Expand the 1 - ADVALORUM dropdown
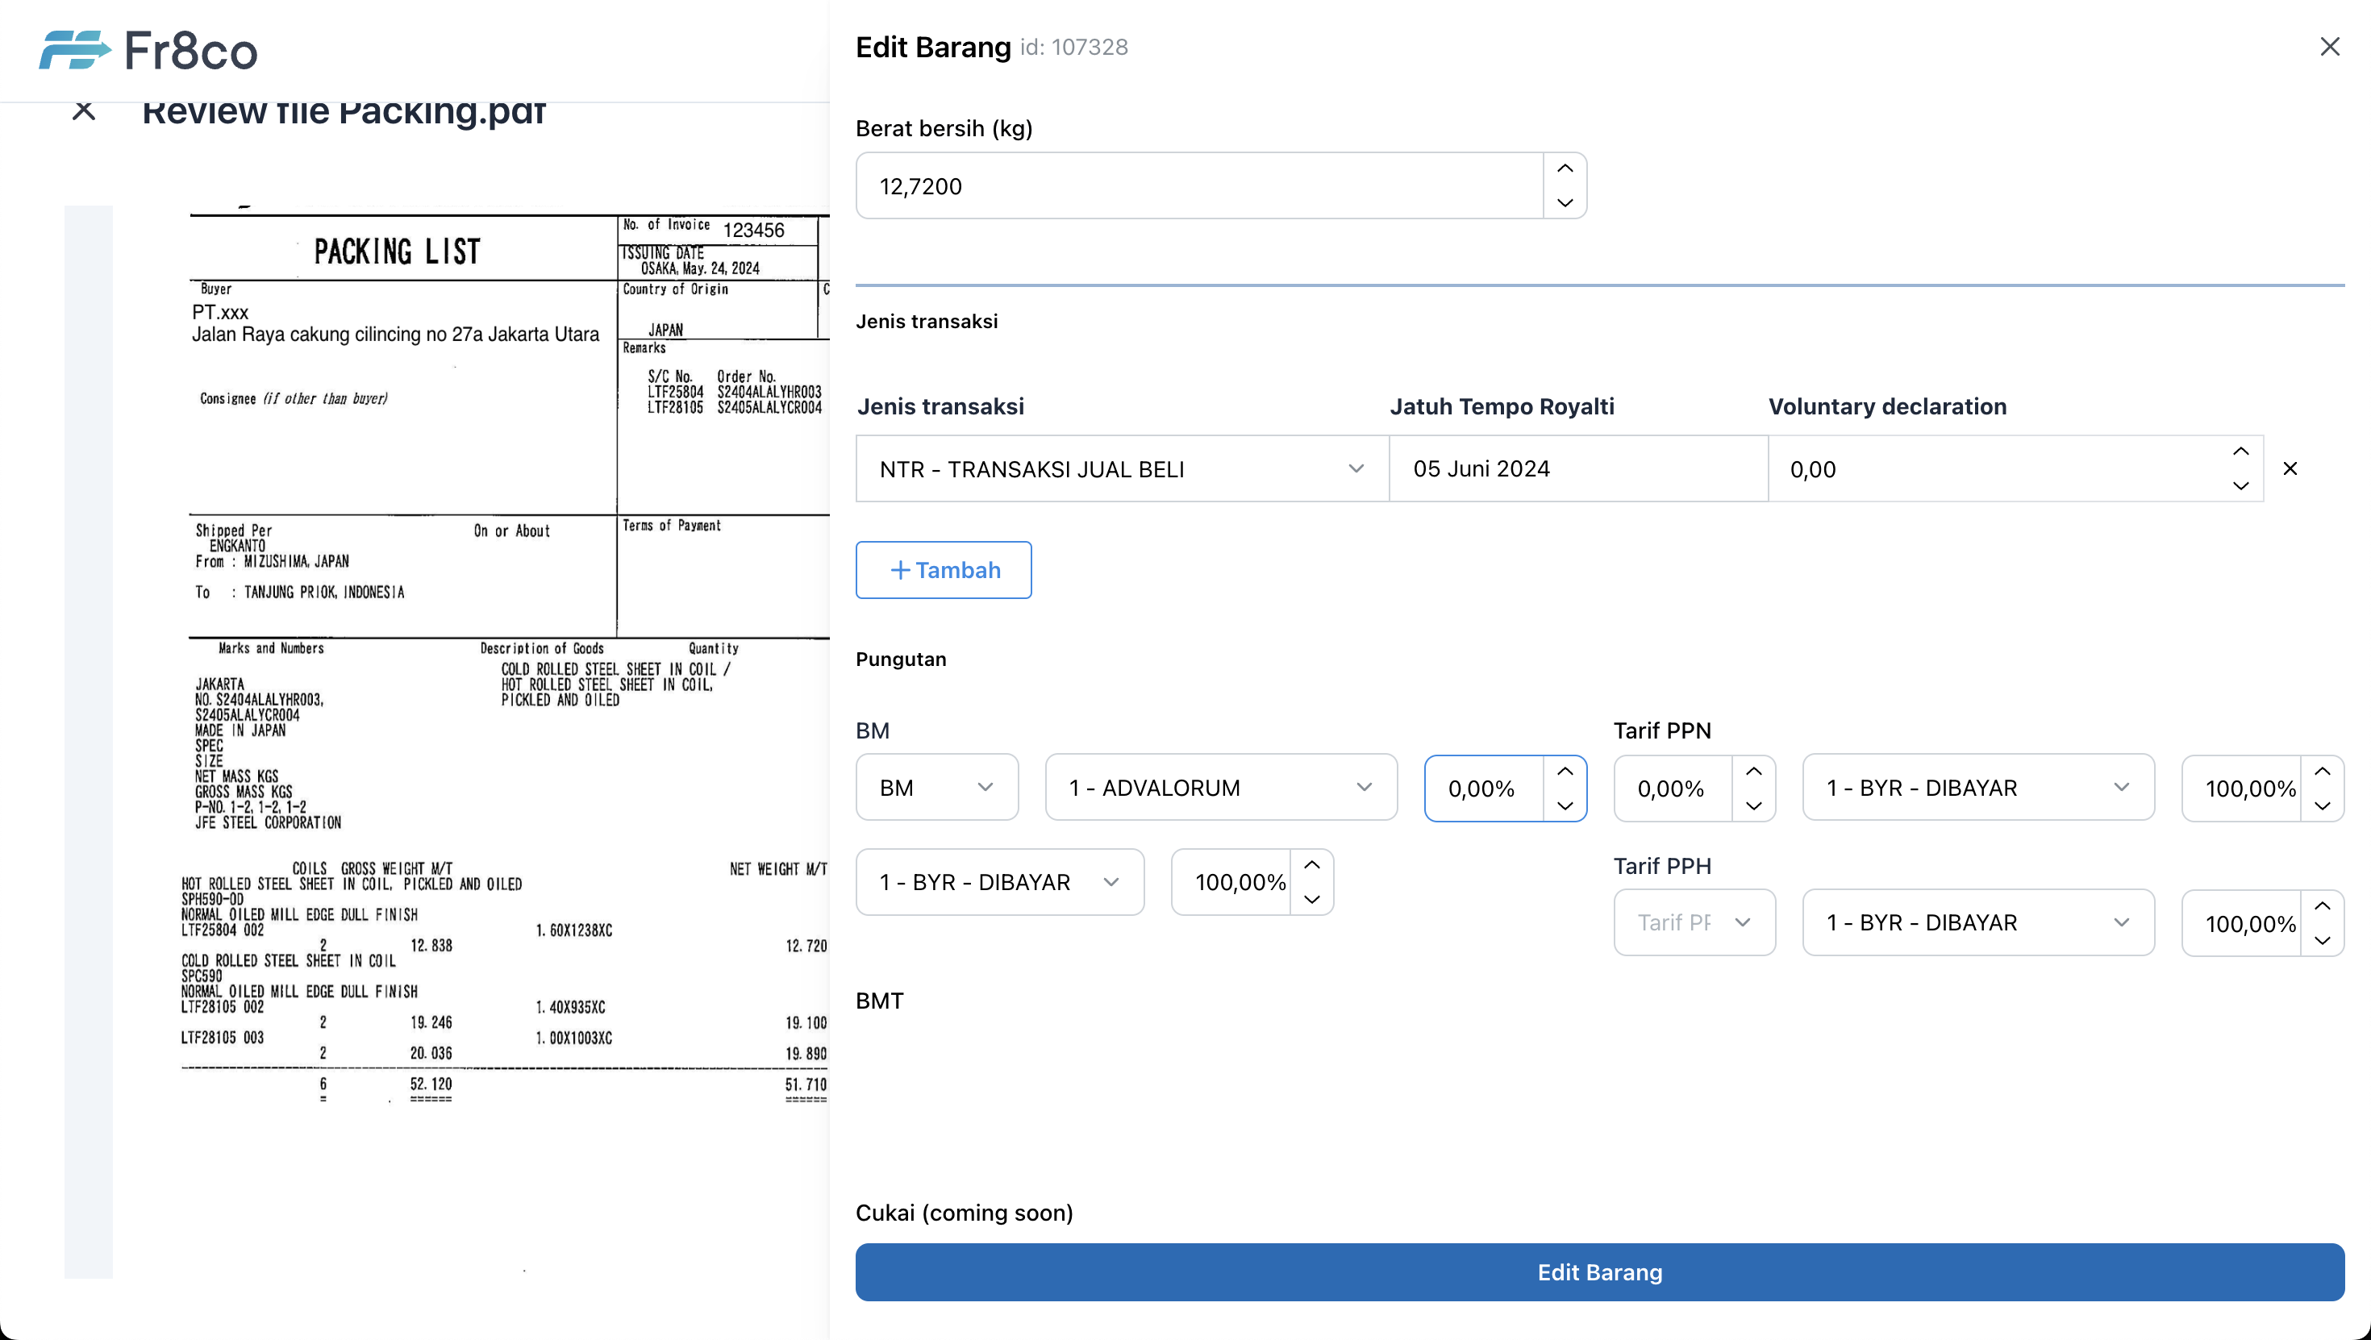This screenshot has height=1340, width=2371. (1220, 788)
